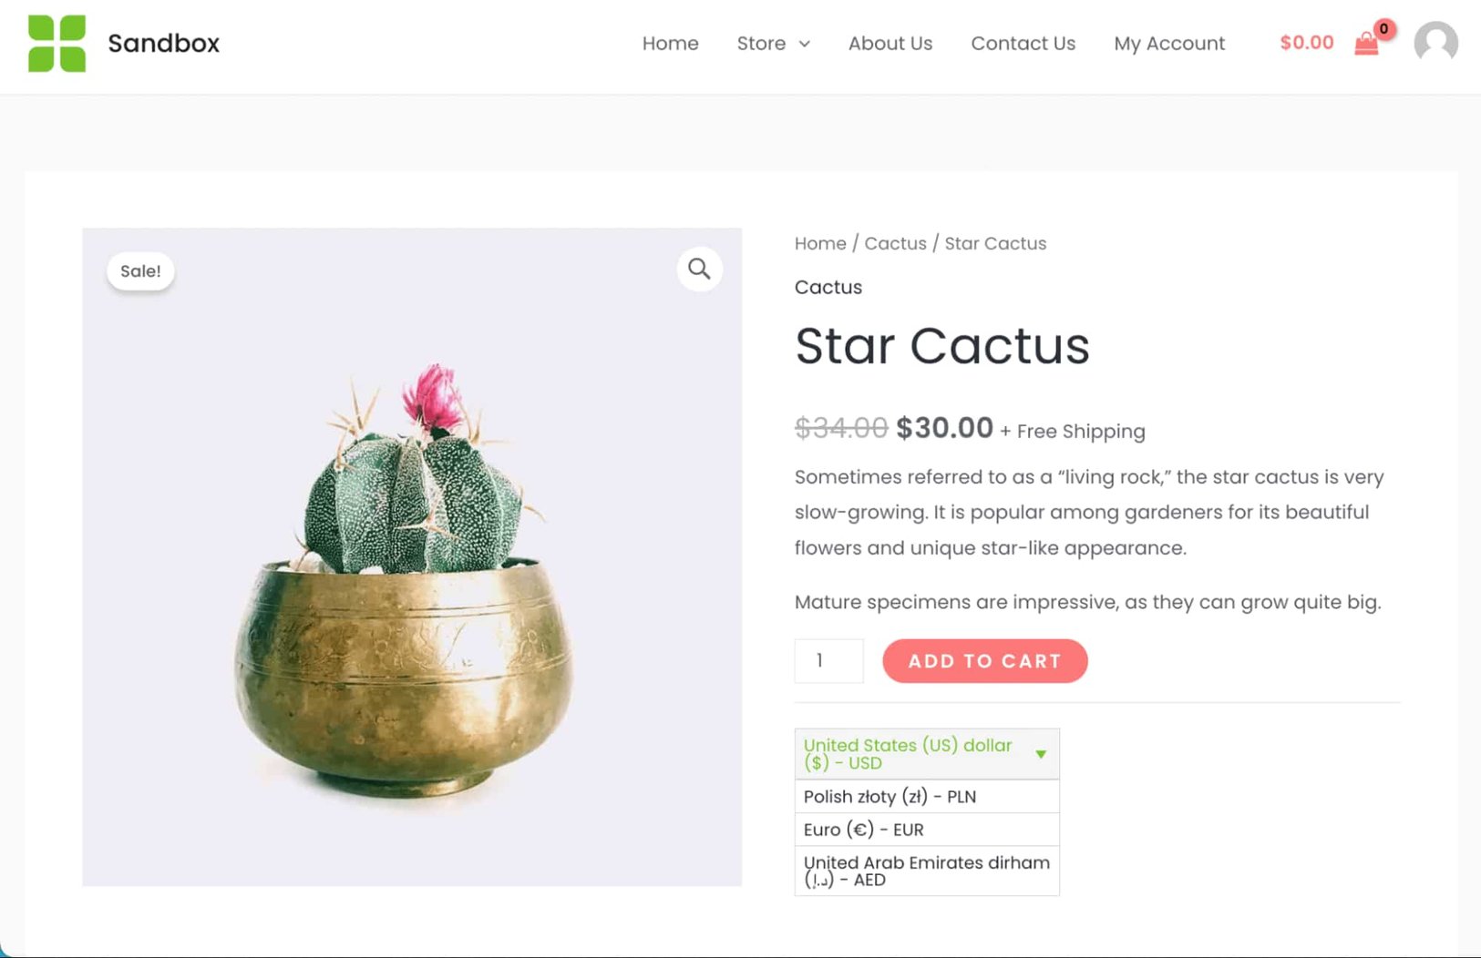Click the currency selector dropdown arrow
Screen dimensions: 1481x958
(x=1042, y=754)
